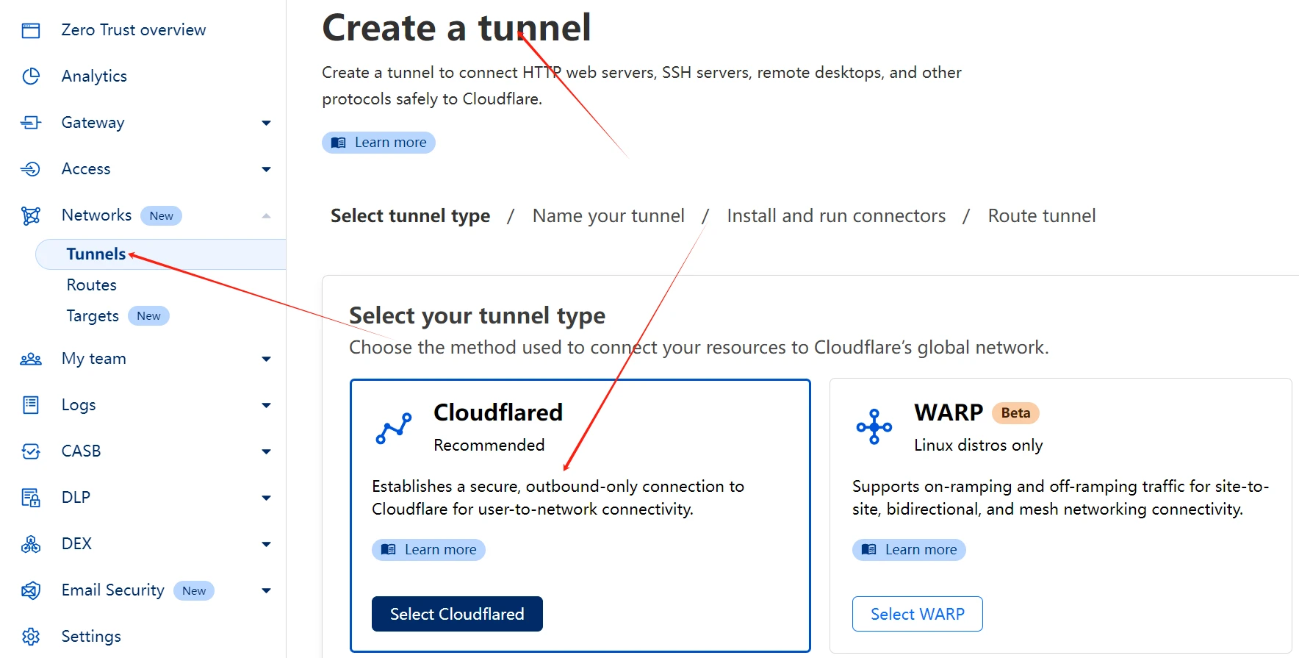Click the Name your tunnel step
Screen dimensions: 1299x658
[608, 216]
